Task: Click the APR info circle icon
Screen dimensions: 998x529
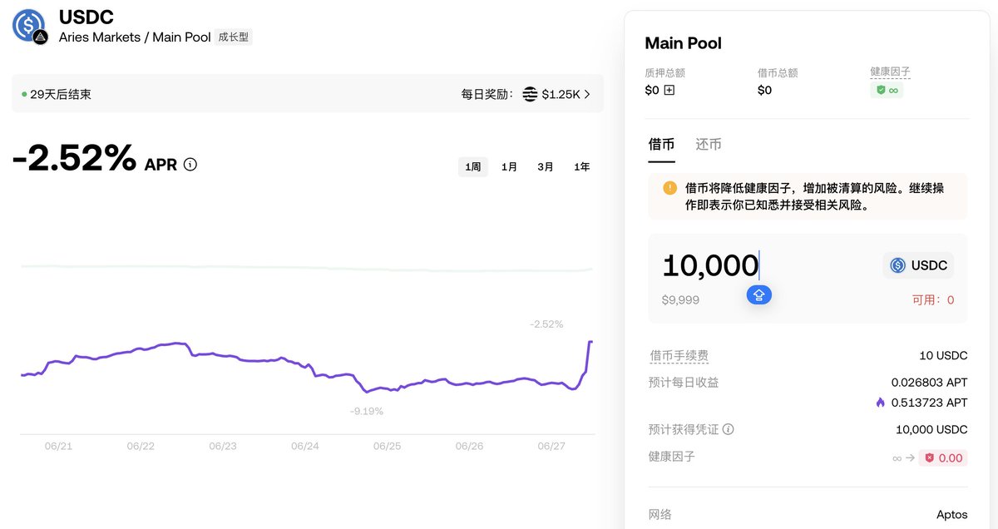Action: 190,165
